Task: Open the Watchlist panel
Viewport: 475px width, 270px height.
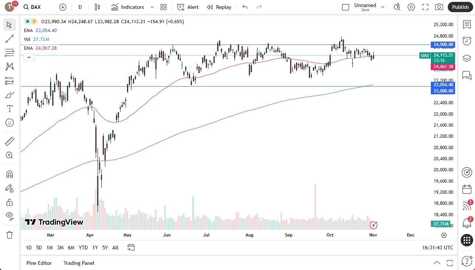Action: pos(467,24)
